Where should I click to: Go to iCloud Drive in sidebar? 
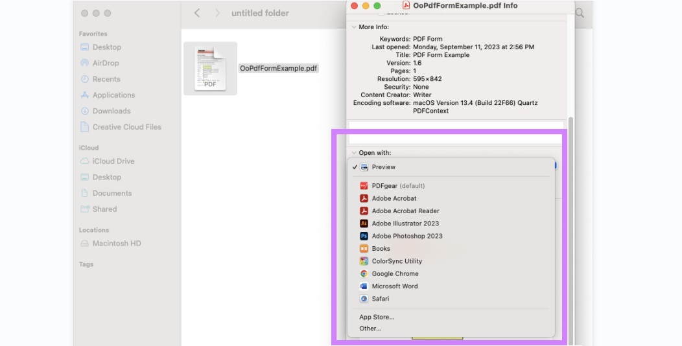click(x=113, y=161)
